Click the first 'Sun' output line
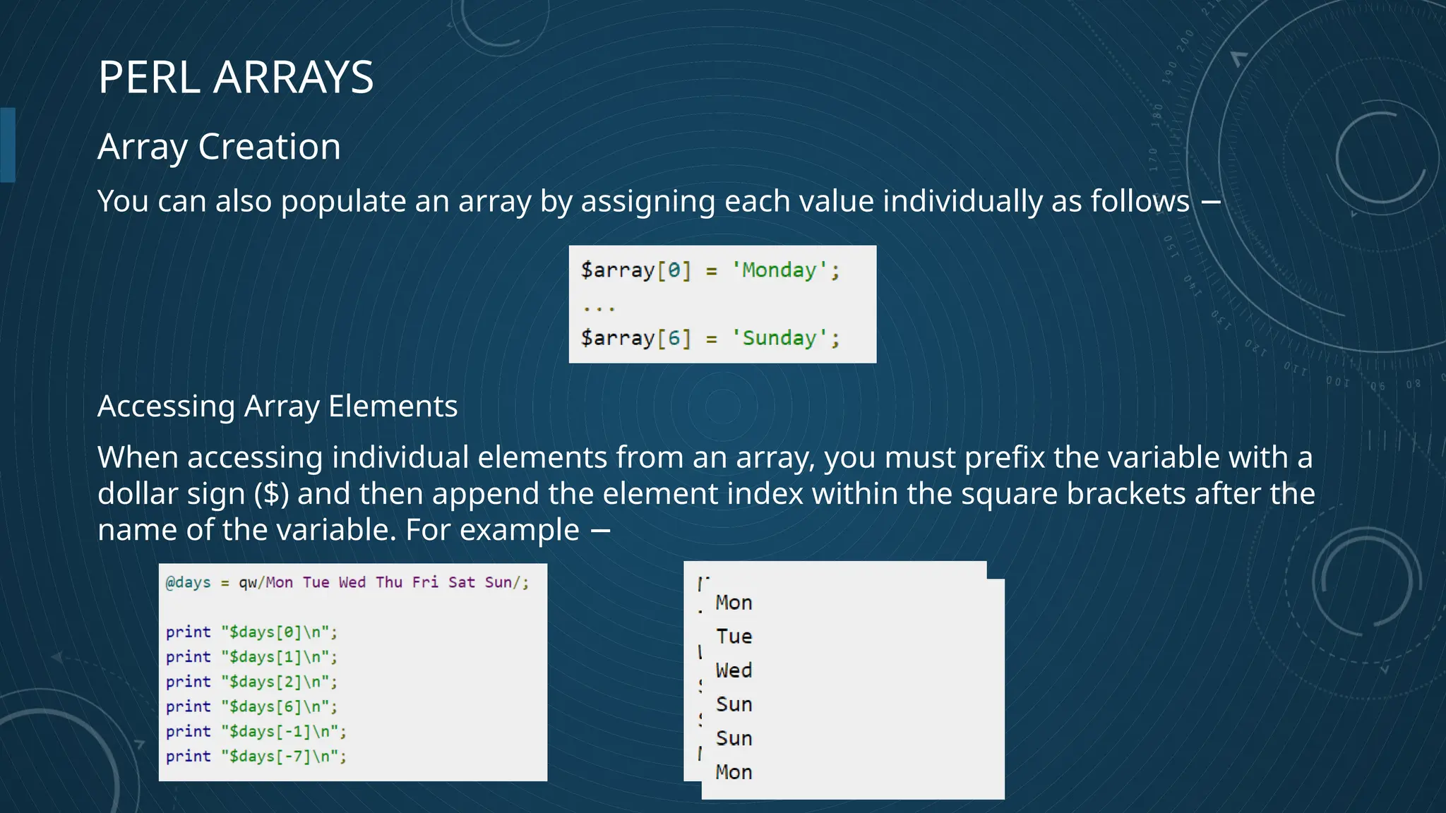This screenshot has height=813, width=1446. click(734, 704)
